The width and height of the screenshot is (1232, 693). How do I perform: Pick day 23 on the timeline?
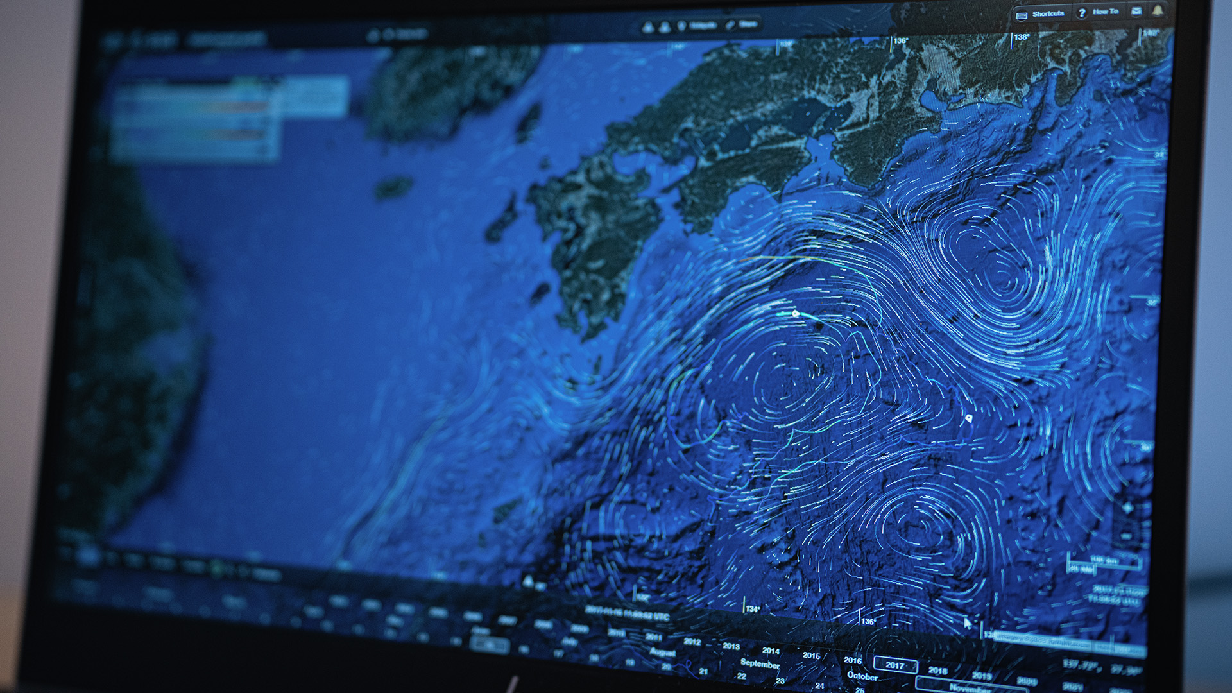[780, 681]
